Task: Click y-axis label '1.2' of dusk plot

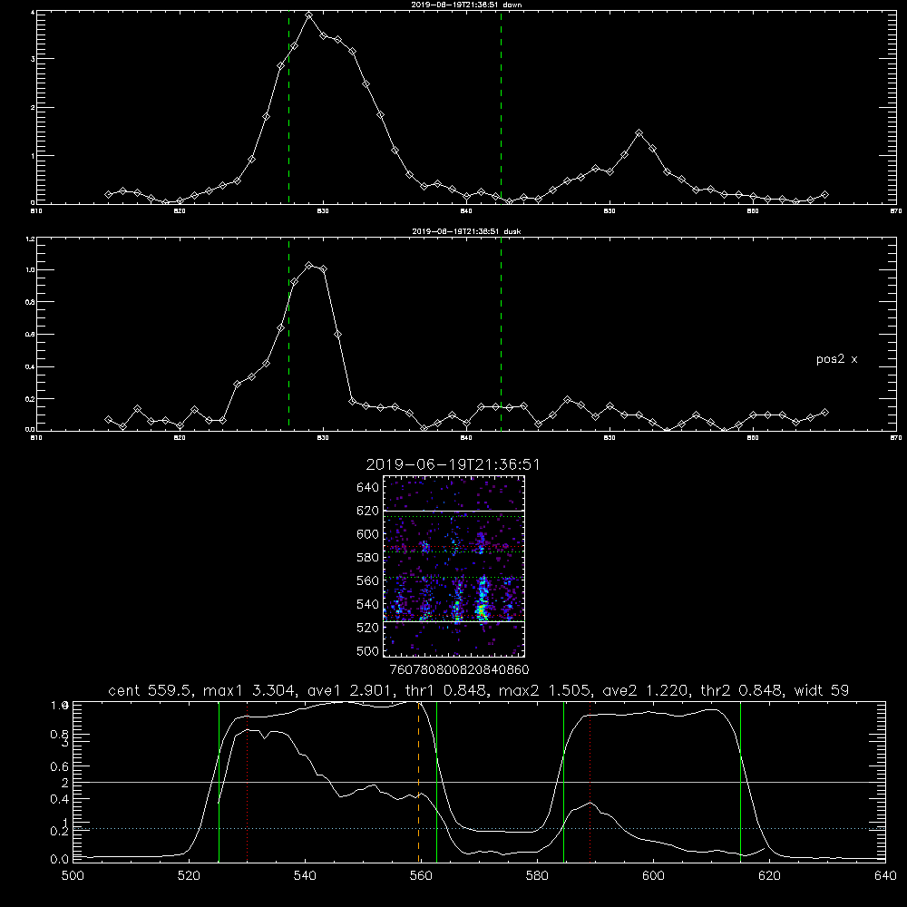Action: (31, 239)
